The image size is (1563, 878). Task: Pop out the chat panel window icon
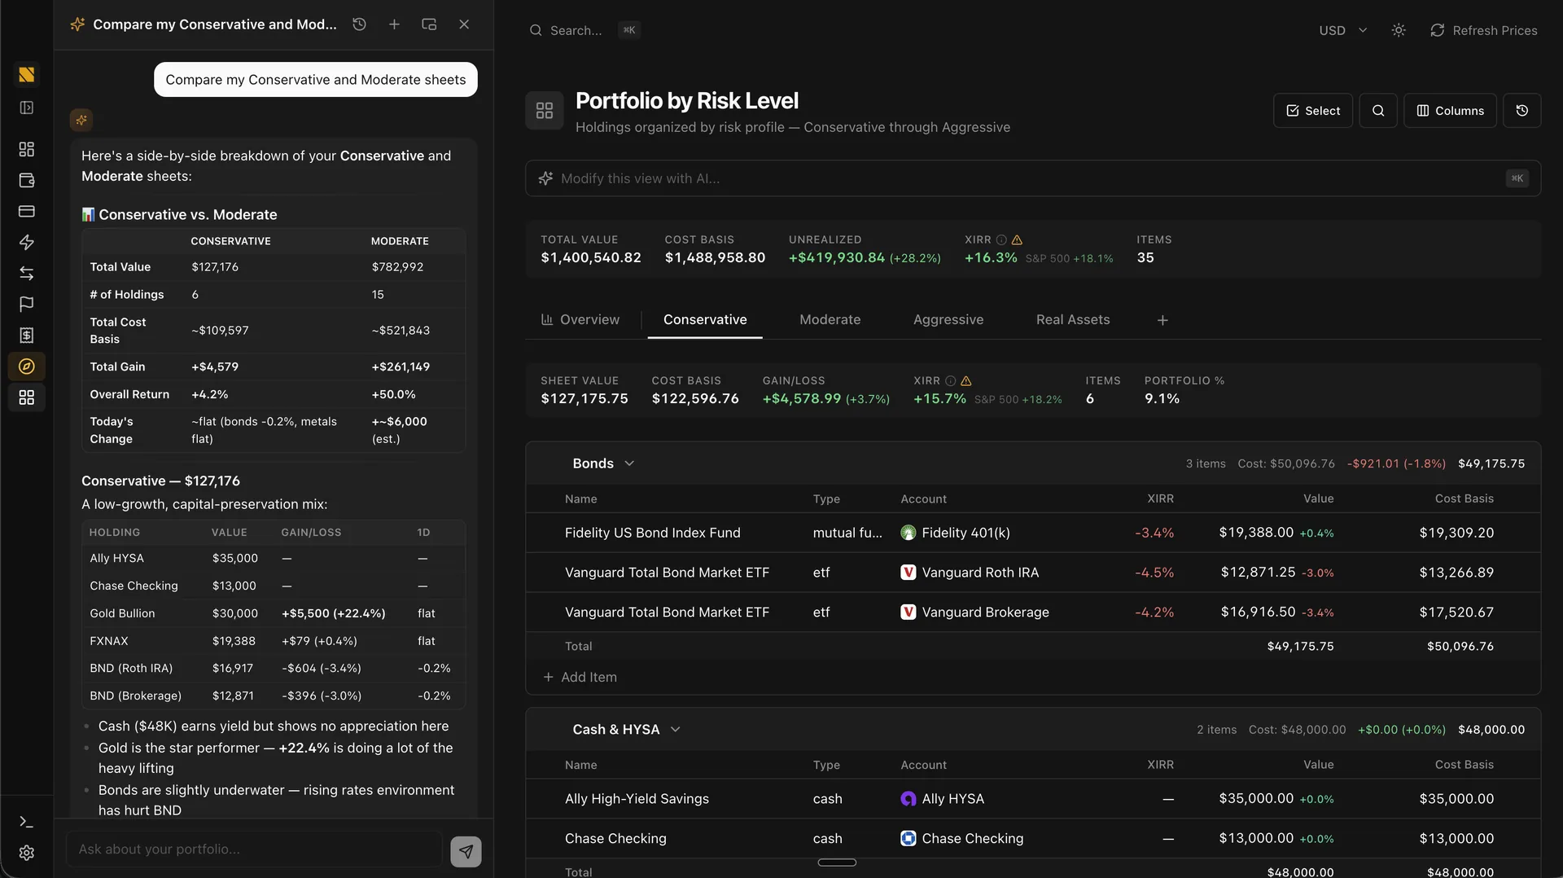[x=429, y=24]
